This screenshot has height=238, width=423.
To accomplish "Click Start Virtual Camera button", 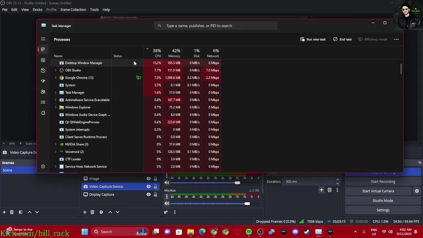I will (x=378, y=191).
